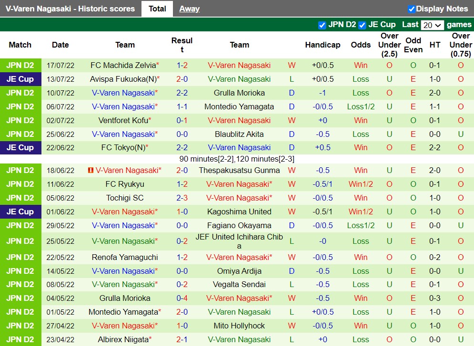Click the JE Cup badge on the 13/07 row
Viewport: 474px width, 346px height.
pyautogui.click(x=20, y=79)
